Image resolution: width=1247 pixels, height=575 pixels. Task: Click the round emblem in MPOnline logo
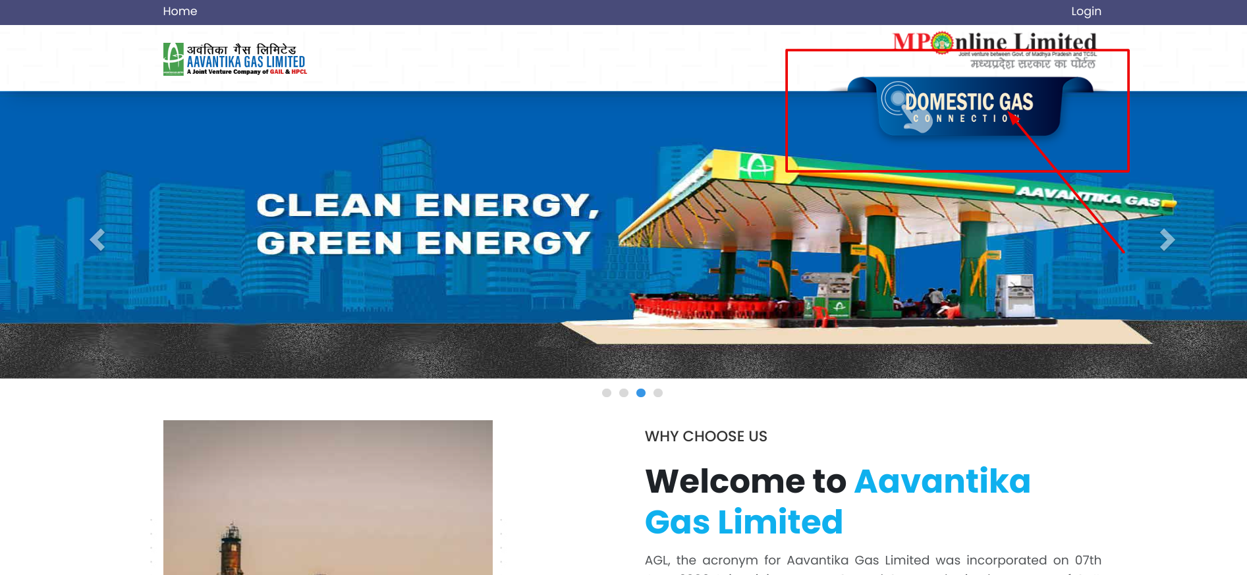[943, 42]
